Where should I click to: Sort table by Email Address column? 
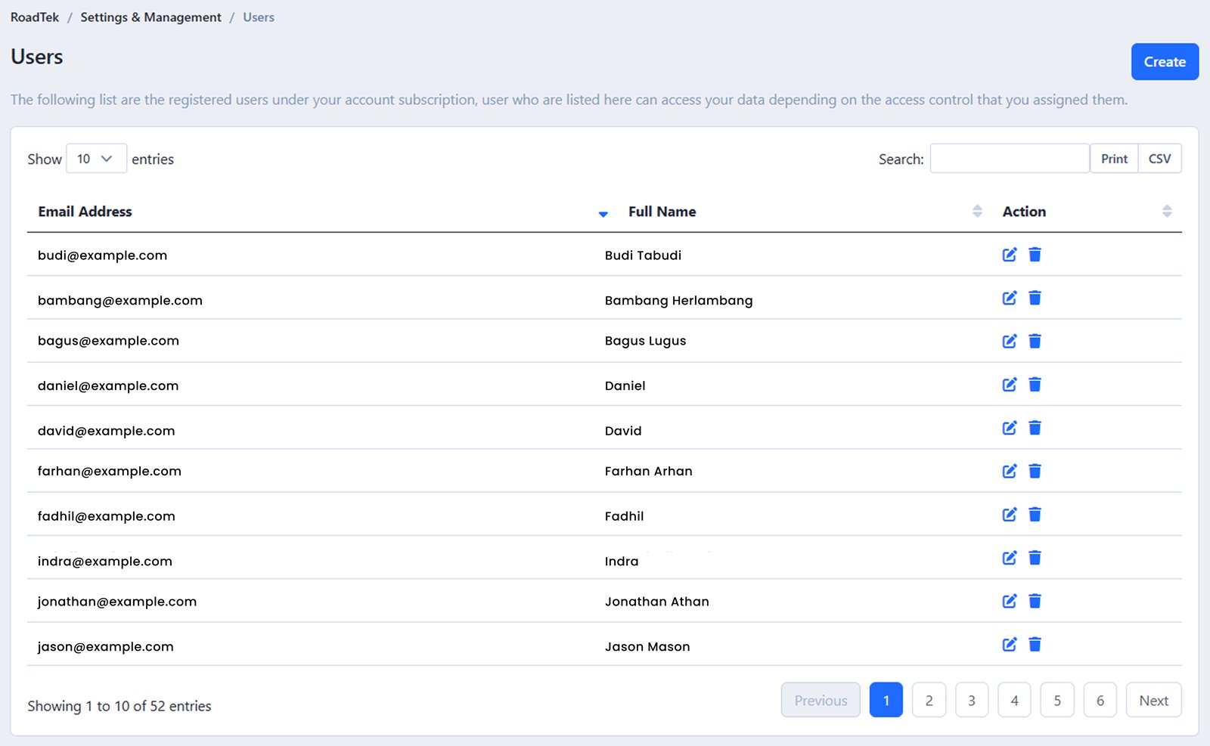[x=85, y=212]
